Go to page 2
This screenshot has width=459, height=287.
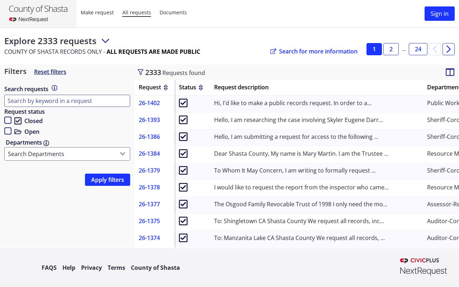[x=391, y=49]
